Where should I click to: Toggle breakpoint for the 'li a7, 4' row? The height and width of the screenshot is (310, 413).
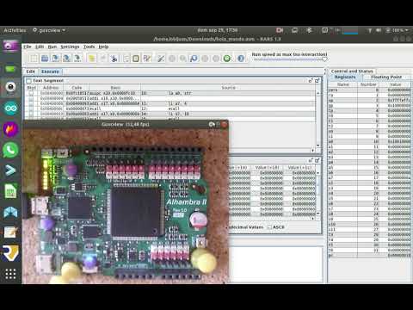[31, 103]
